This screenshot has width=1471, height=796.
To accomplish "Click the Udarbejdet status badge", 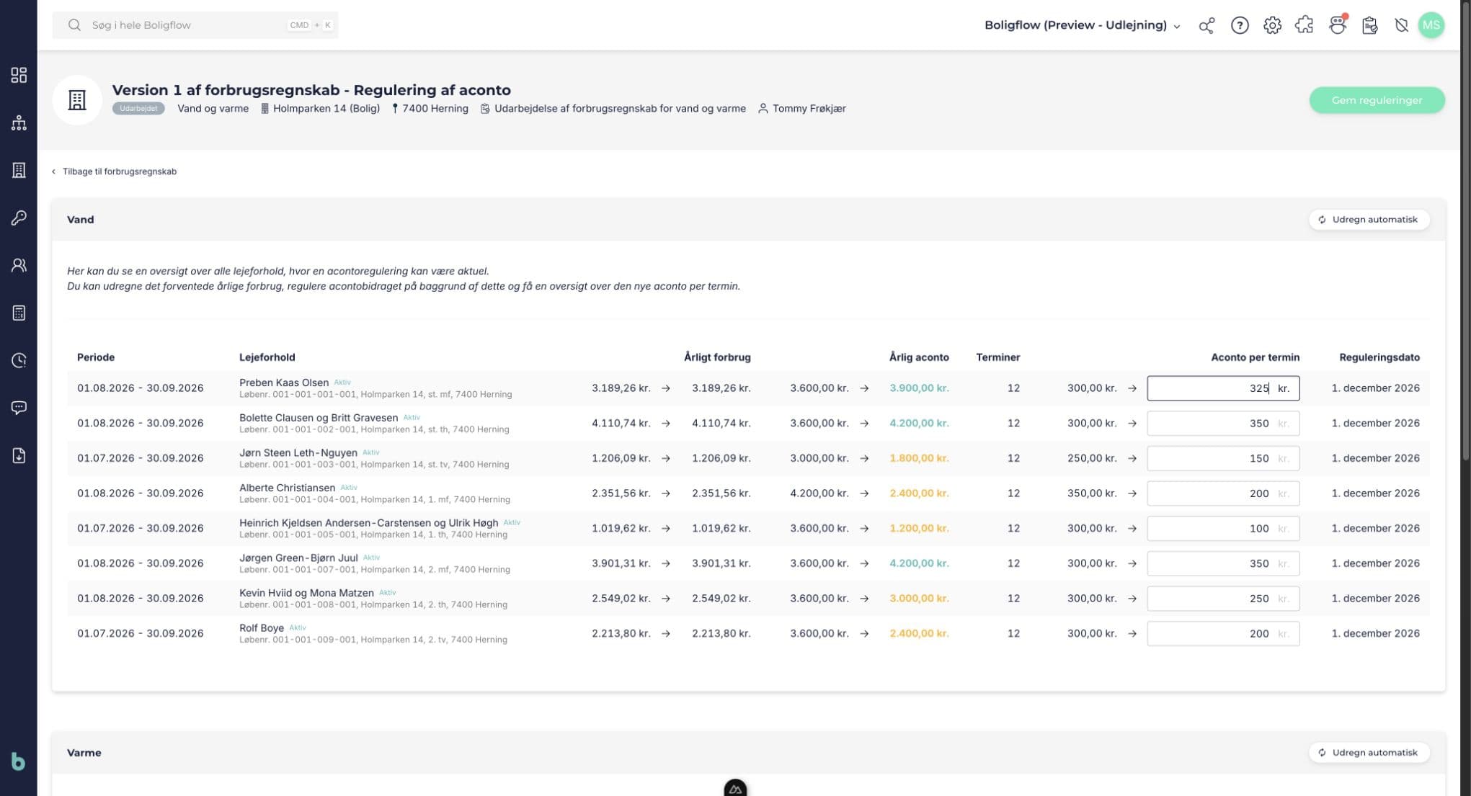I will [x=138, y=109].
